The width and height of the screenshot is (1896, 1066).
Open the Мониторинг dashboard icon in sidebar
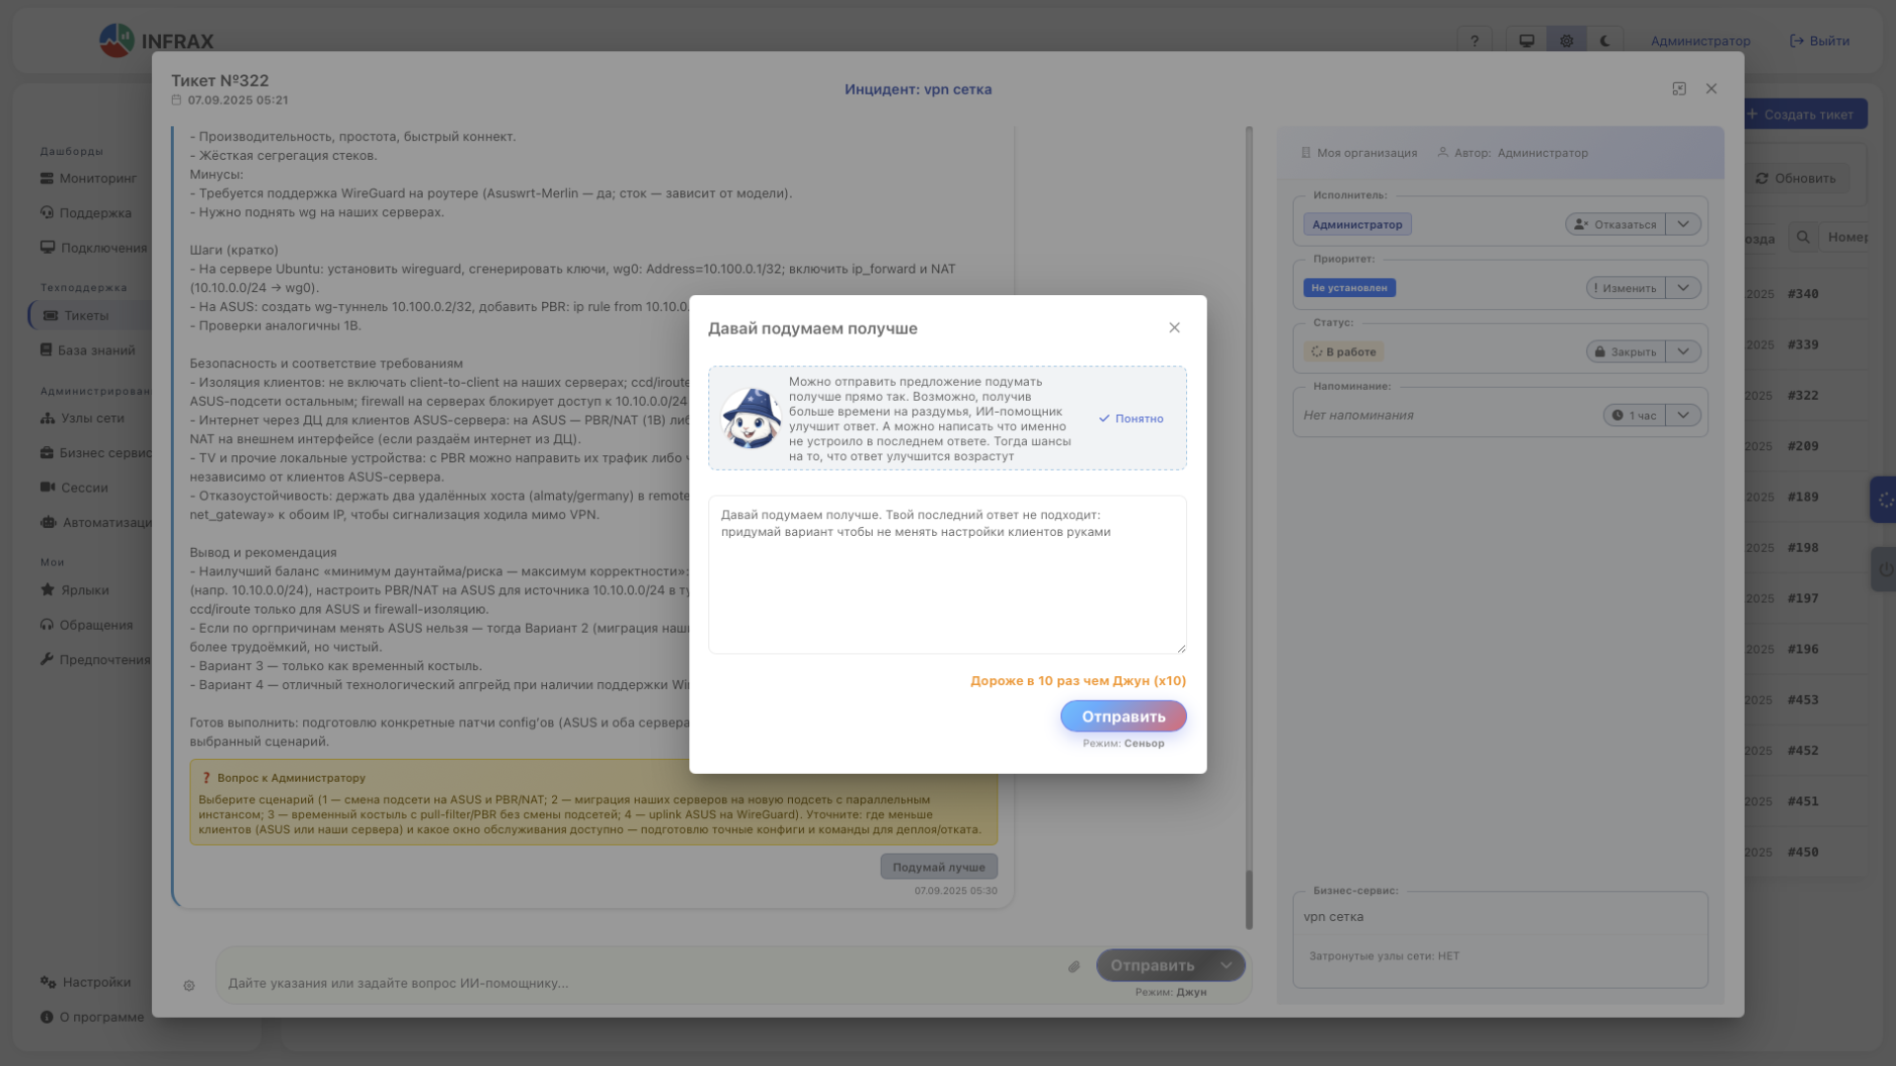(x=46, y=178)
